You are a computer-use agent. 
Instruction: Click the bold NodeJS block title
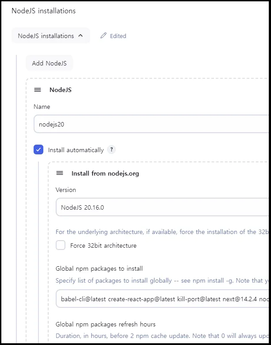click(x=61, y=90)
